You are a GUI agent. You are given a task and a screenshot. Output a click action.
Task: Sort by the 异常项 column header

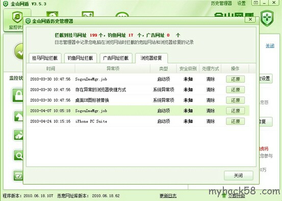(x=113, y=68)
